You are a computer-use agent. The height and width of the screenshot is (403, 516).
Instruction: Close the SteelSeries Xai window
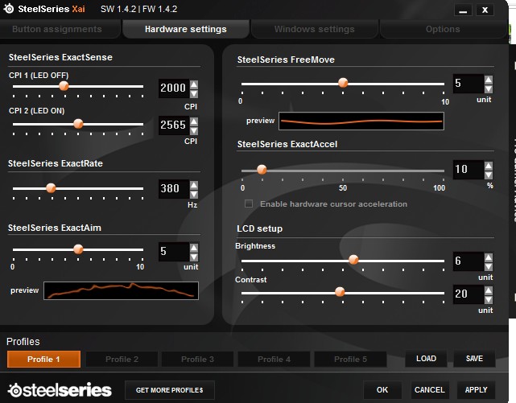(485, 10)
